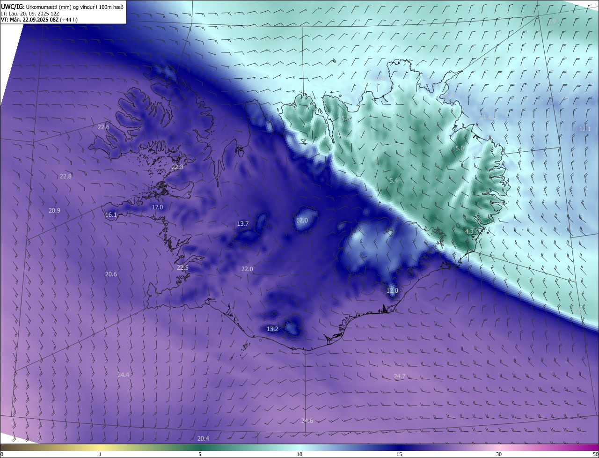Select the 16.1 value label

click(x=111, y=215)
